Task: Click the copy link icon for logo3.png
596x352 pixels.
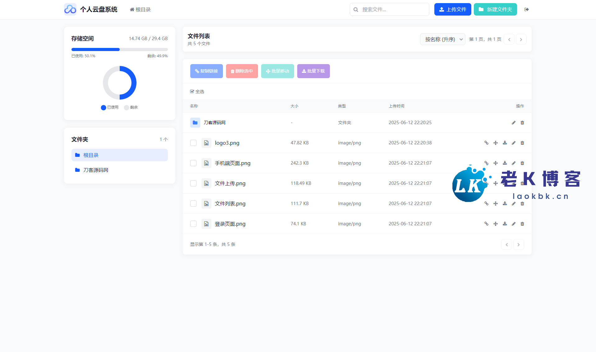Action: point(486,143)
